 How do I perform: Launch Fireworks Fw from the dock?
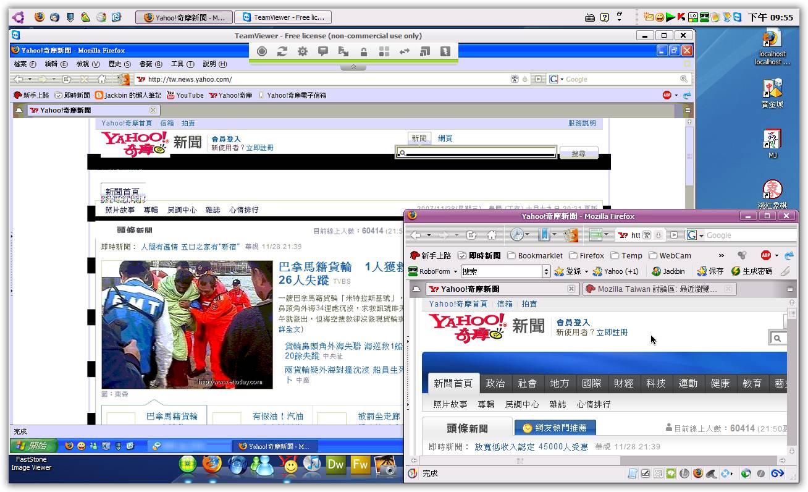[x=360, y=465]
